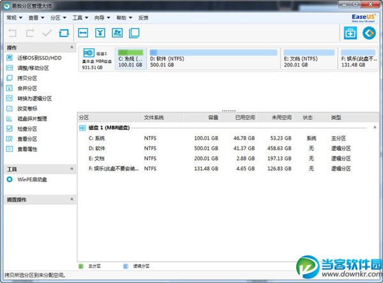Click the Undo toolbar icon
Screen dimensions: 383x283
[x=13, y=33]
